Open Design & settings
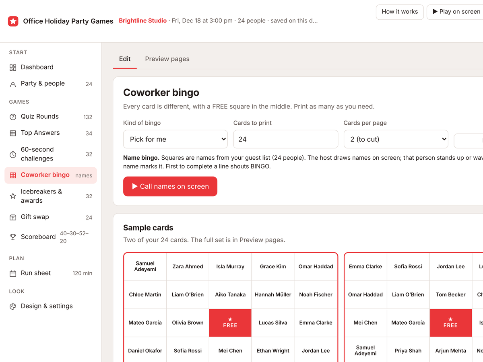 pyautogui.click(x=51, y=306)
